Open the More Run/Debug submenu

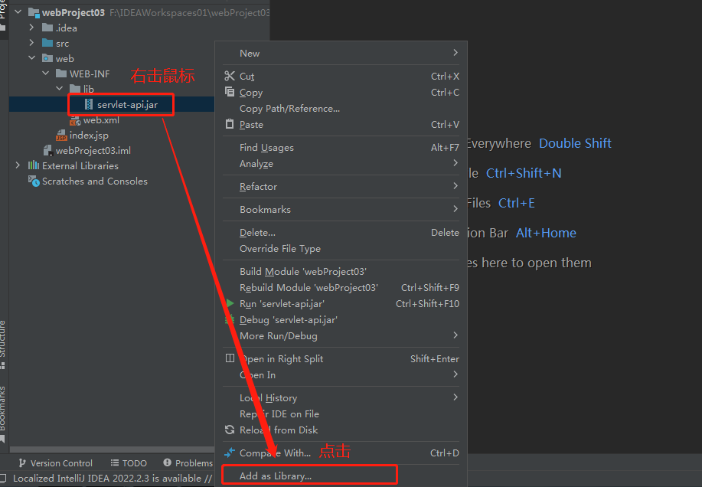[x=341, y=335]
